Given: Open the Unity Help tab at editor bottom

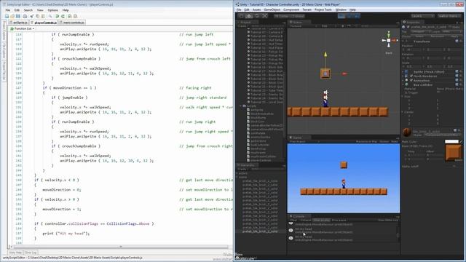Looking at the screenshot, I should pos(15,253).
